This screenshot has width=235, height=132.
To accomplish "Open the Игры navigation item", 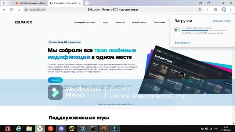I will point(105,22).
